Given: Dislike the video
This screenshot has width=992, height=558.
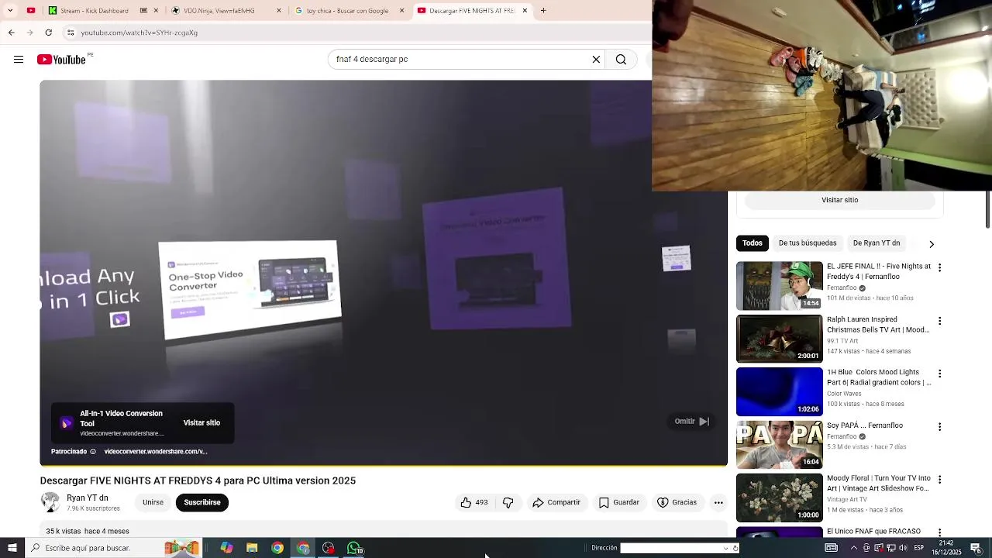Looking at the screenshot, I should point(508,502).
